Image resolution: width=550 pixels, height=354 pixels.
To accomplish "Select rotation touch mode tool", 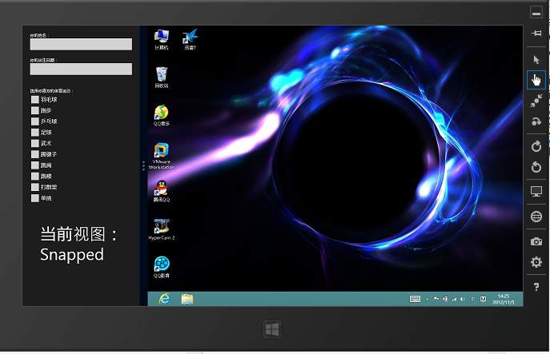I will 536,121.
